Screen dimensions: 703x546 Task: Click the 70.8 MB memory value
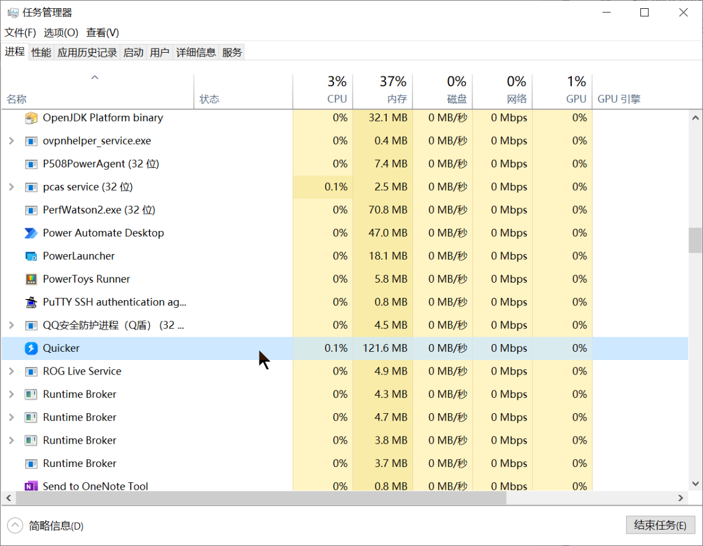click(388, 210)
